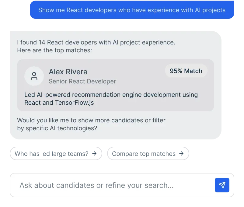Image resolution: width=244 pixels, height=207 pixels.
Task: Click the Who has led large teams chip
Action: 56,153
